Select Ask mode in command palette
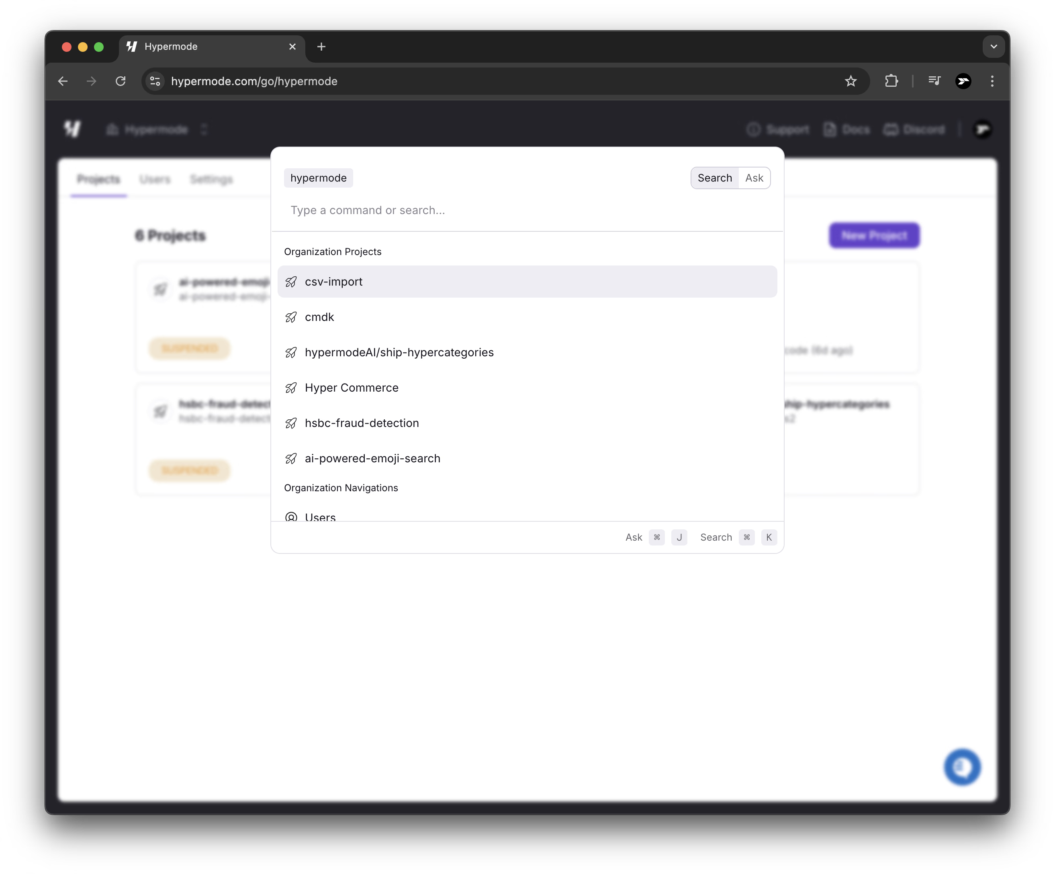This screenshot has height=874, width=1055. coord(754,178)
